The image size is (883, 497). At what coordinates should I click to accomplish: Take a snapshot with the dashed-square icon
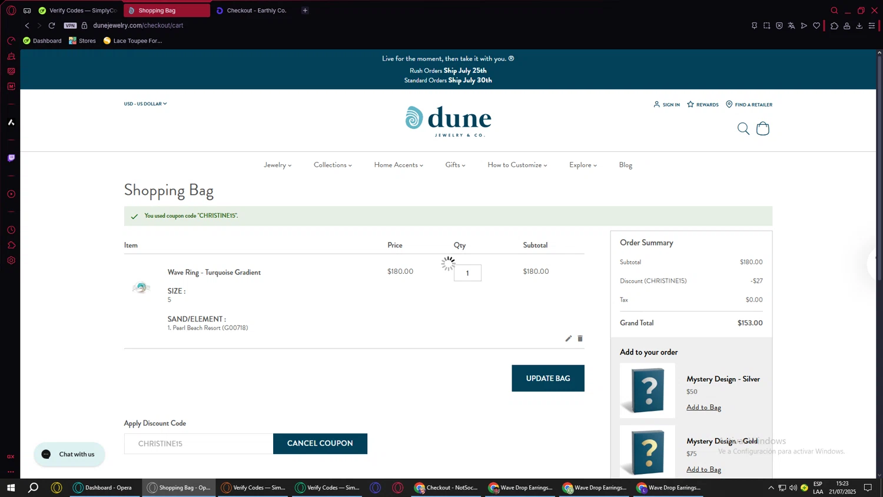coord(766,25)
